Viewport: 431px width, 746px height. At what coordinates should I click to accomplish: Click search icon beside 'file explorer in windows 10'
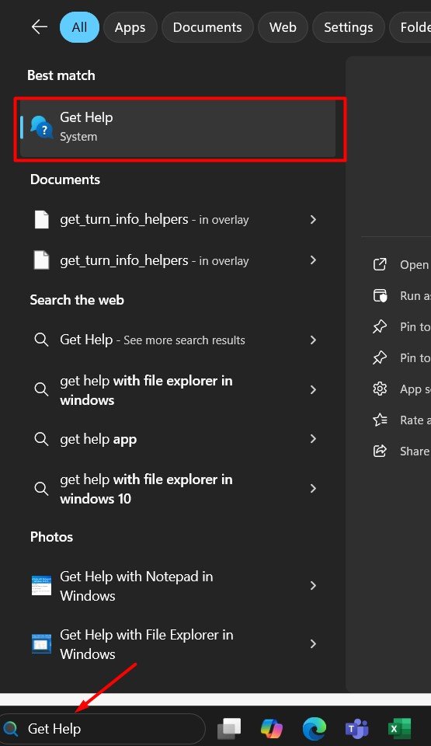click(41, 489)
